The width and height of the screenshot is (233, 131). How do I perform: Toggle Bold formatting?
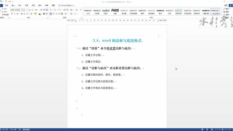pyautogui.click(x=12, y=14)
